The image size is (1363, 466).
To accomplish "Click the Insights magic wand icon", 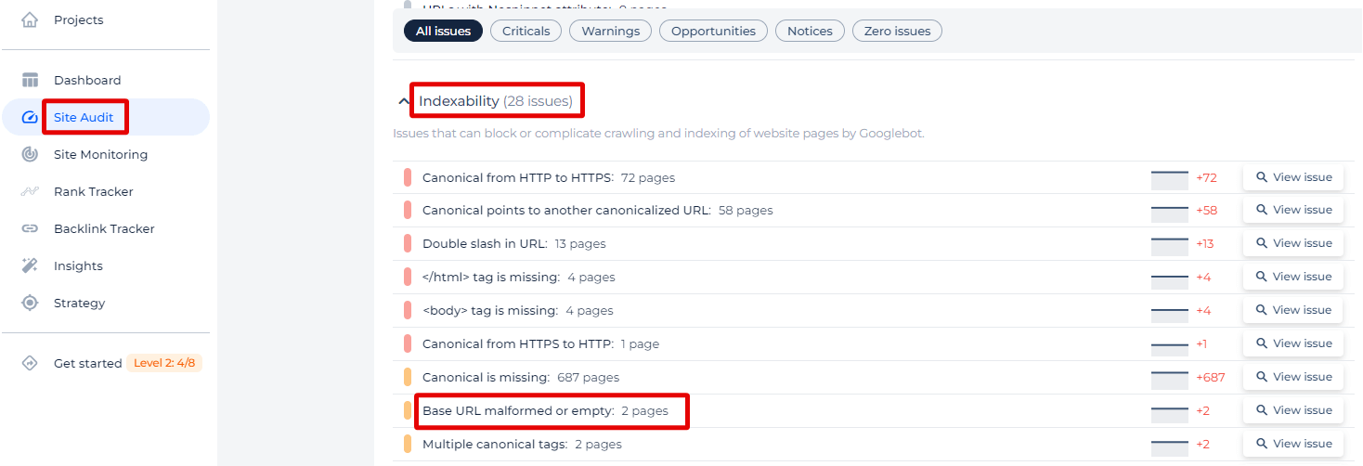I will 30,265.
